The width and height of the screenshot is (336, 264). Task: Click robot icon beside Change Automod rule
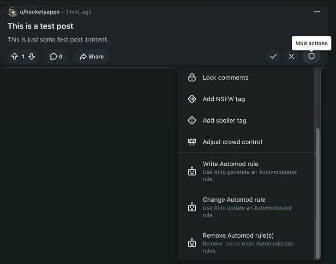192,207
